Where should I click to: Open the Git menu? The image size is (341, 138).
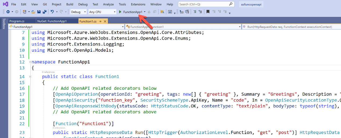(x=45, y=4)
